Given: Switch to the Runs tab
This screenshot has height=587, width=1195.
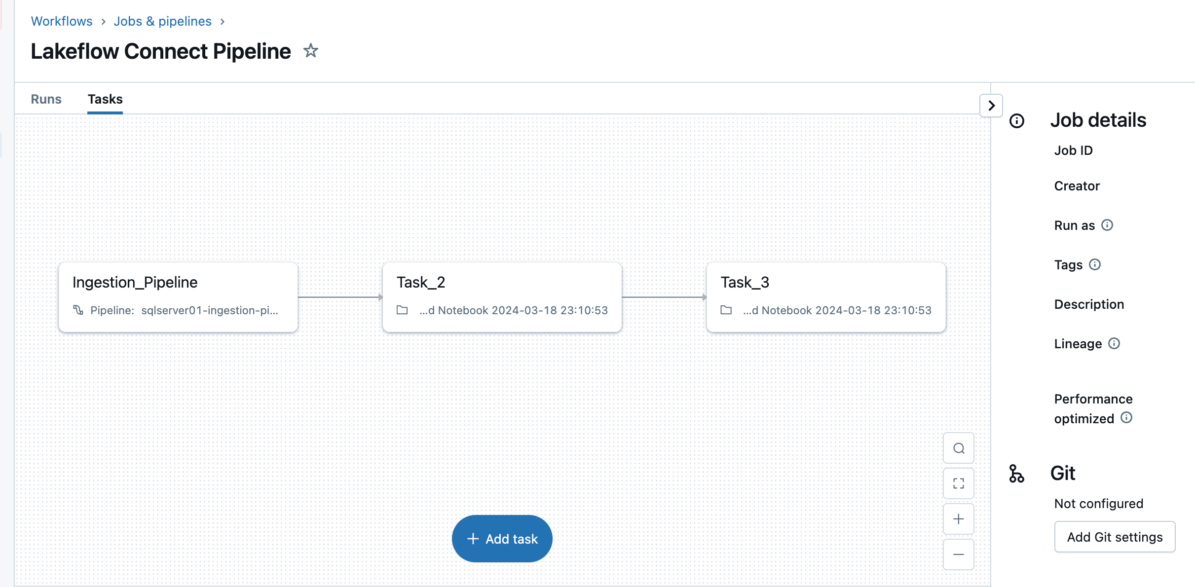Looking at the screenshot, I should (46, 99).
